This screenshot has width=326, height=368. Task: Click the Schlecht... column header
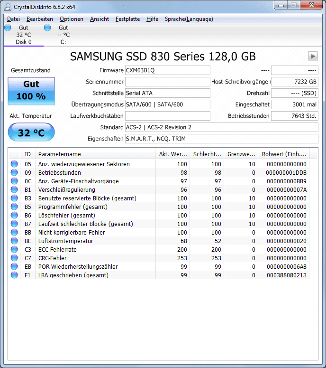click(207, 154)
